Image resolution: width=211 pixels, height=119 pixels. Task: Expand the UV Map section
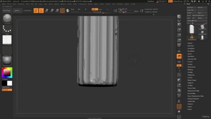click(190, 85)
